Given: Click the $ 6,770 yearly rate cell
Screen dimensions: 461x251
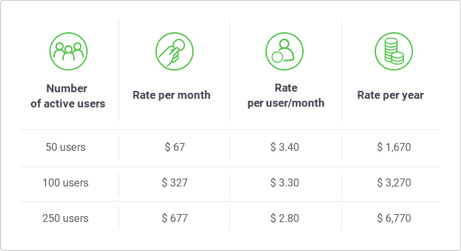Looking at the screenshot, I should [394, 218].
